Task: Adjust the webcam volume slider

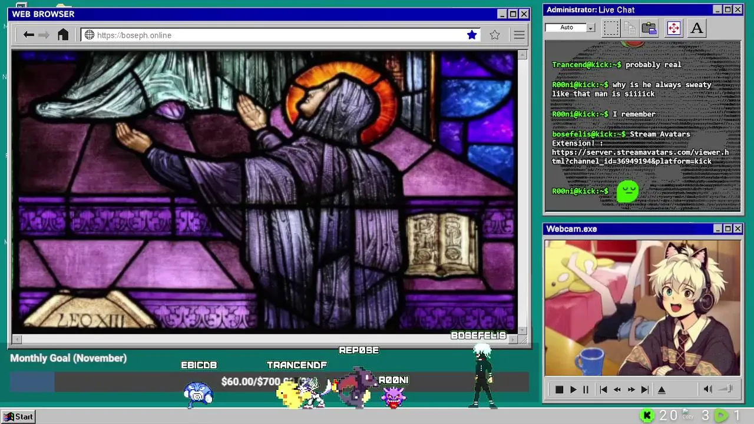Action: [x=726, y=389]
